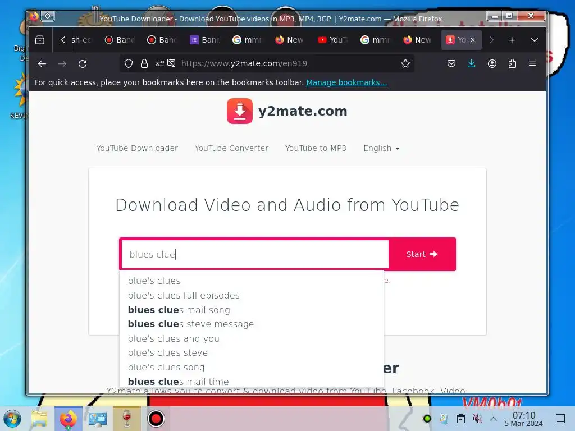Screen dimensions: 575x431
Task: Go back to previous page
Action: (42, 64)
